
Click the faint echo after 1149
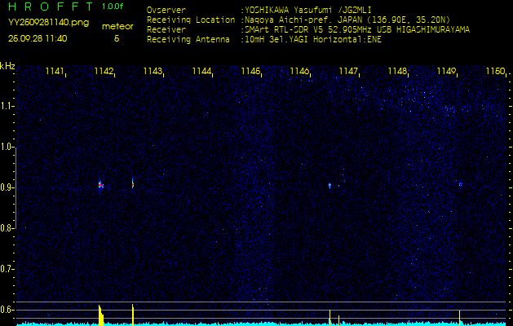(460, 184)
